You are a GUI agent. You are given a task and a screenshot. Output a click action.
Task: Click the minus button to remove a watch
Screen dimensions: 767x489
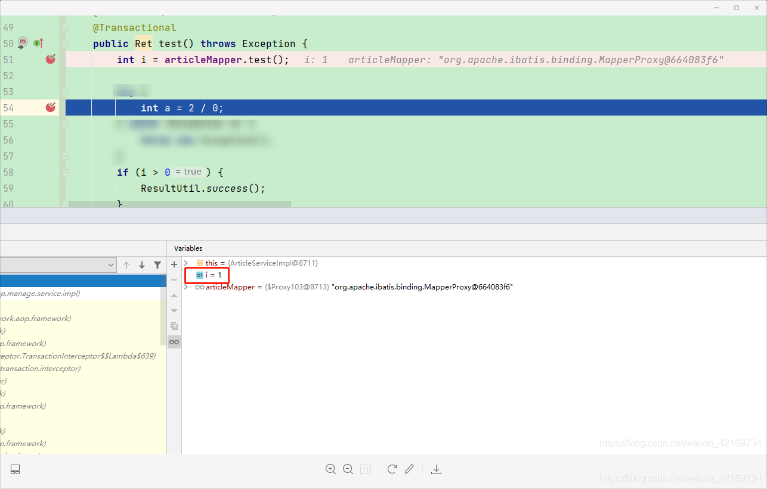(x=174, y=279)
